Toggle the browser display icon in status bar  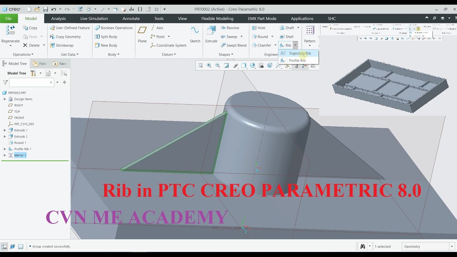12,246
